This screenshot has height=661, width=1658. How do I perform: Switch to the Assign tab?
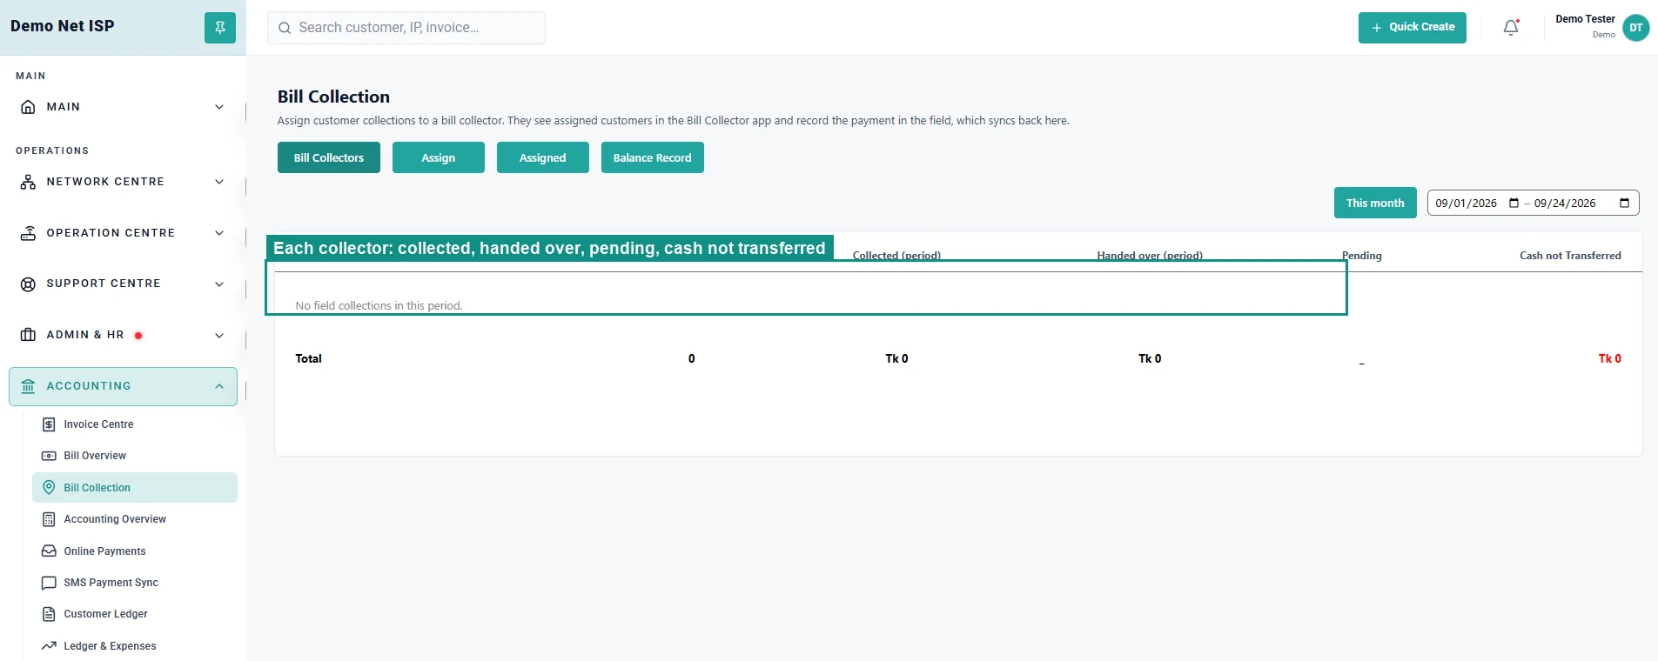click(x=439, y=157)
